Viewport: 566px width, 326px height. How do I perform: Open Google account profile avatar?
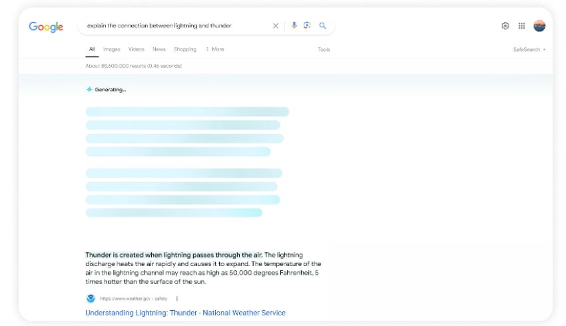click(539, 25)
